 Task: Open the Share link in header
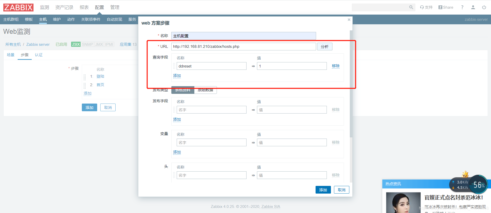tap(446, 7)
